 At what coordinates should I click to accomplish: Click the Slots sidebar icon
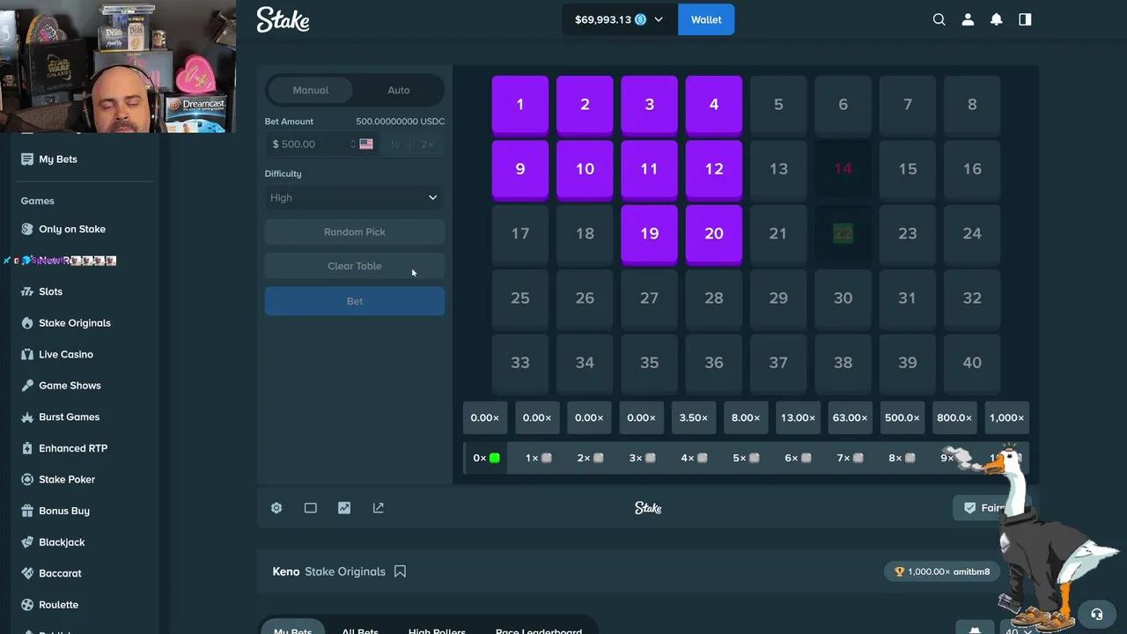[27, 291]
